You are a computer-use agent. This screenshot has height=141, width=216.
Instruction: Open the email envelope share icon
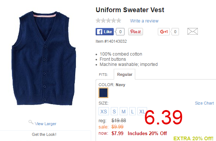pyautogui.click(x=193, y=31)
